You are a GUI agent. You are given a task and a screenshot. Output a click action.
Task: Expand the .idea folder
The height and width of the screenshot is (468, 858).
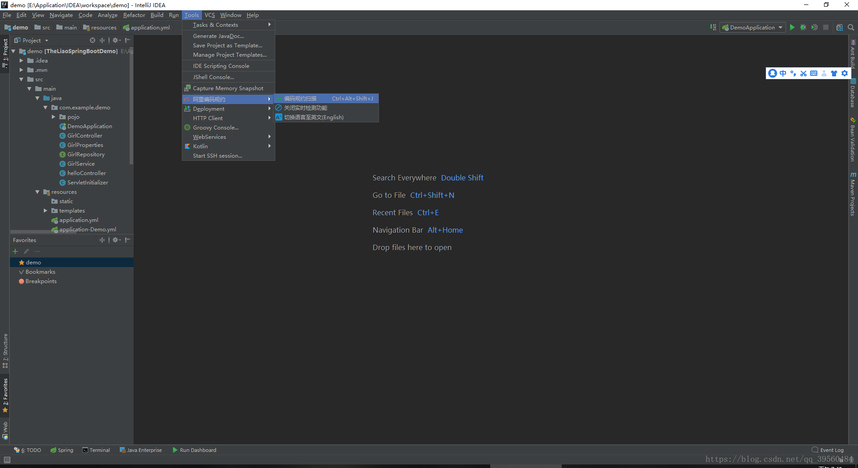(21, 61)
